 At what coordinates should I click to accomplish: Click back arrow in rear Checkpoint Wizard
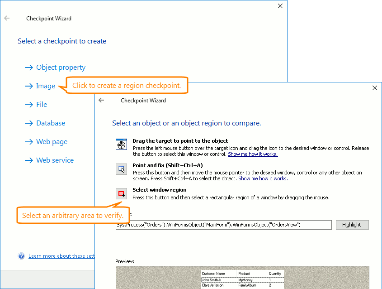tap(7, 18)
